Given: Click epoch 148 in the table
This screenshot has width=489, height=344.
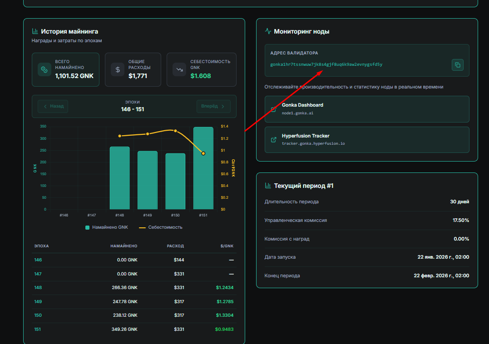Looking at the screenshot, I should pyautogui.click(x=37, y=287).
